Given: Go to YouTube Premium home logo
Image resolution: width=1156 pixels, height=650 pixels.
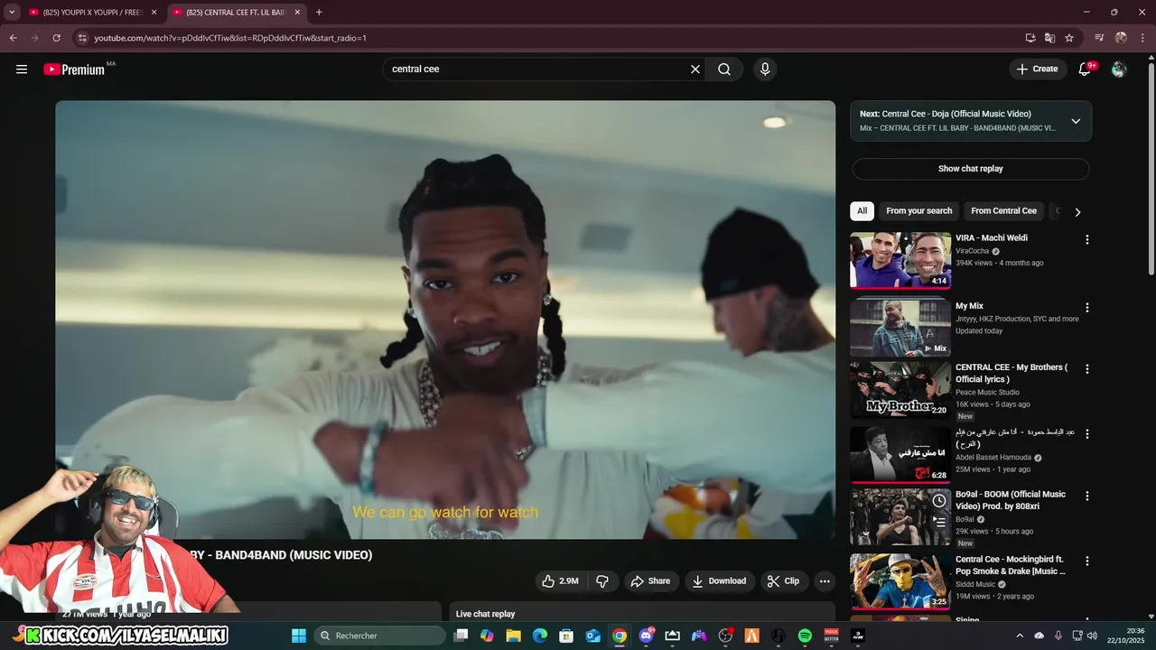Looking at the screenshot, I should pyautogui.click(x=74, y=70).
